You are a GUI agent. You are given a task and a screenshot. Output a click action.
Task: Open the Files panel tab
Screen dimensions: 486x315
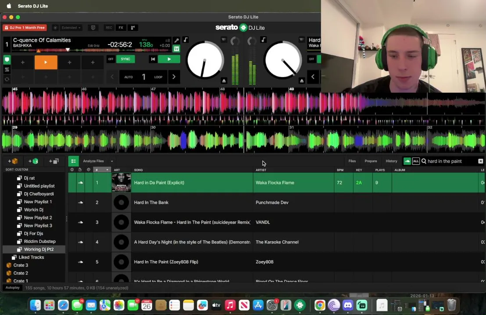[352, 161]
